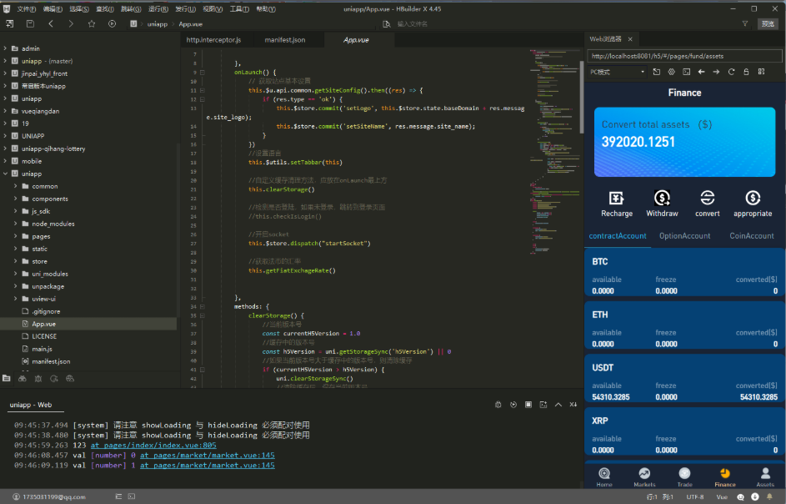This screenshot has height=504, width=786.
Task: Click the uniapp breadcrumb in toolbar
Action: [157, 24]
